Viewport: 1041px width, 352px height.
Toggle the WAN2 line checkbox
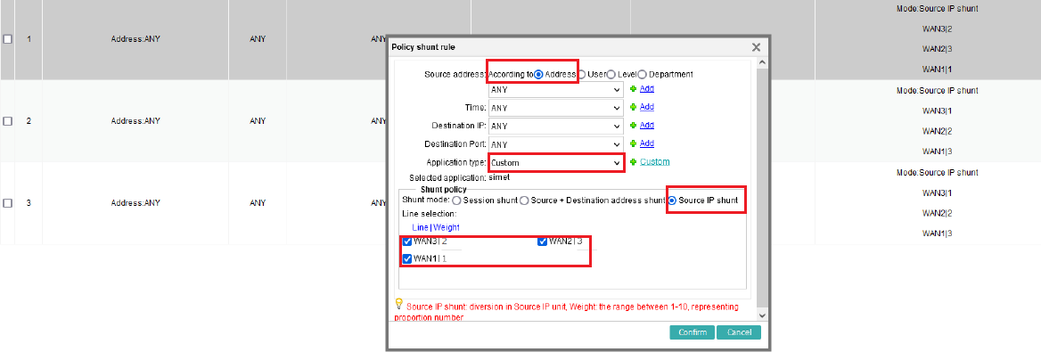coord(542,241)
